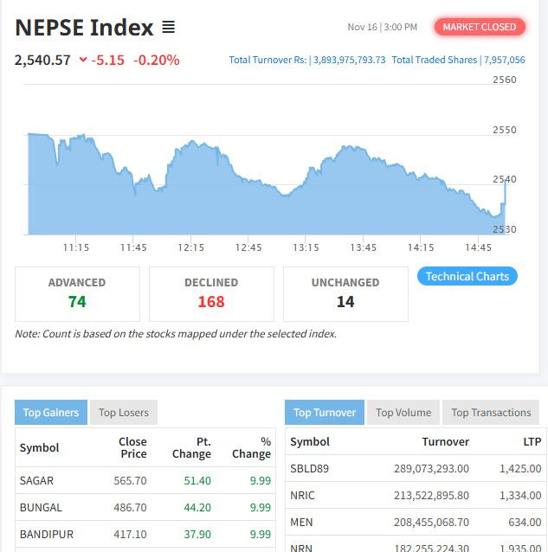Open the SAGAR stock symbol
The height and width of the screenshot is (552, 548).
(x=37, y=481)
